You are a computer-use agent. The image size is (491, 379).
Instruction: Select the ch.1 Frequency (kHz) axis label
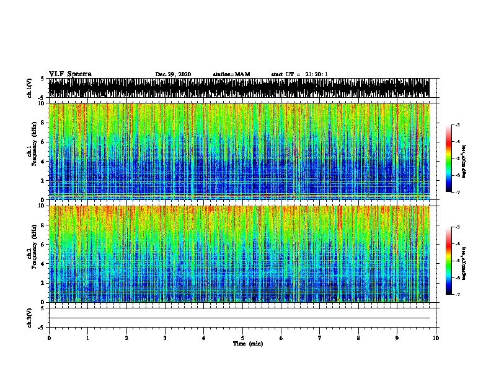point(32,144)
